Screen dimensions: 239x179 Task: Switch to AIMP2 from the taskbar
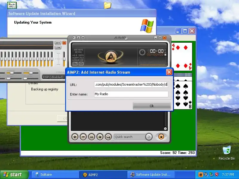click(x=103, y=175)
